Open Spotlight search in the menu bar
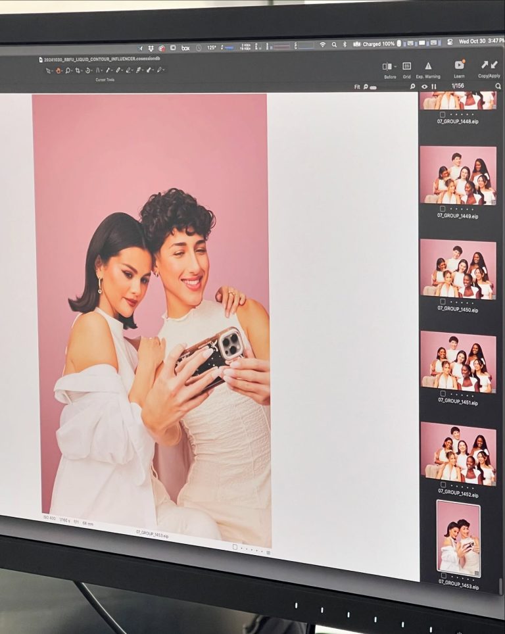Screen dimensions: 505x634 334,45
